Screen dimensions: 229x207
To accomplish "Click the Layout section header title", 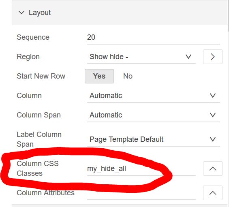I will coord(40,13).
